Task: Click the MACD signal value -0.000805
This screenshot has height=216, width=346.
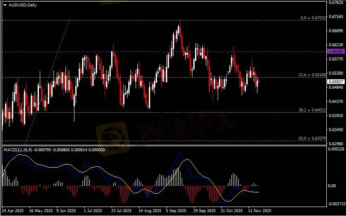Action: (61, 150)
